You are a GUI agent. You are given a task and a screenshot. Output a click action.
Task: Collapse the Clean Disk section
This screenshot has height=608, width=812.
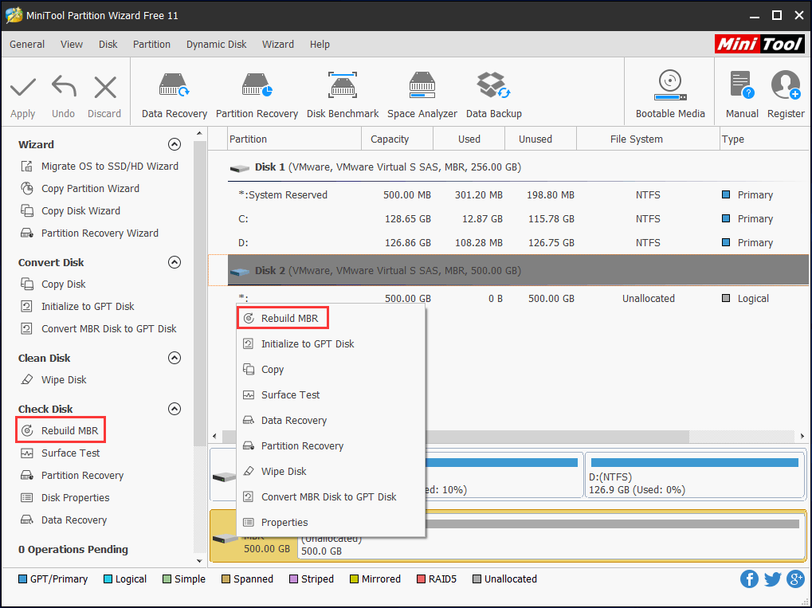[x=175, y=358]
